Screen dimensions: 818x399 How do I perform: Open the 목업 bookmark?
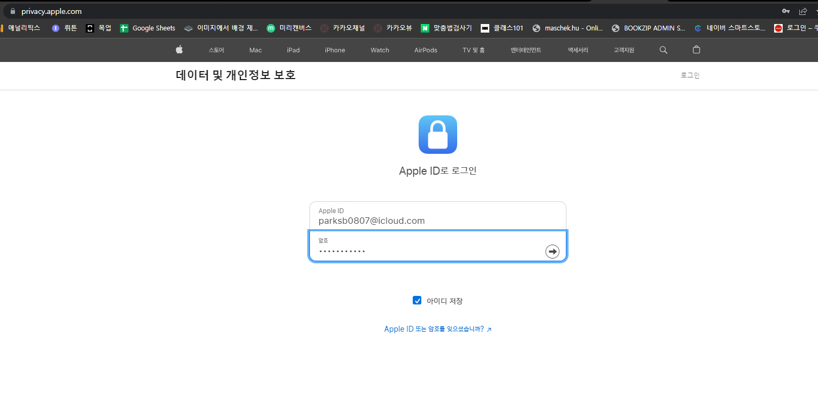[99, 28]
